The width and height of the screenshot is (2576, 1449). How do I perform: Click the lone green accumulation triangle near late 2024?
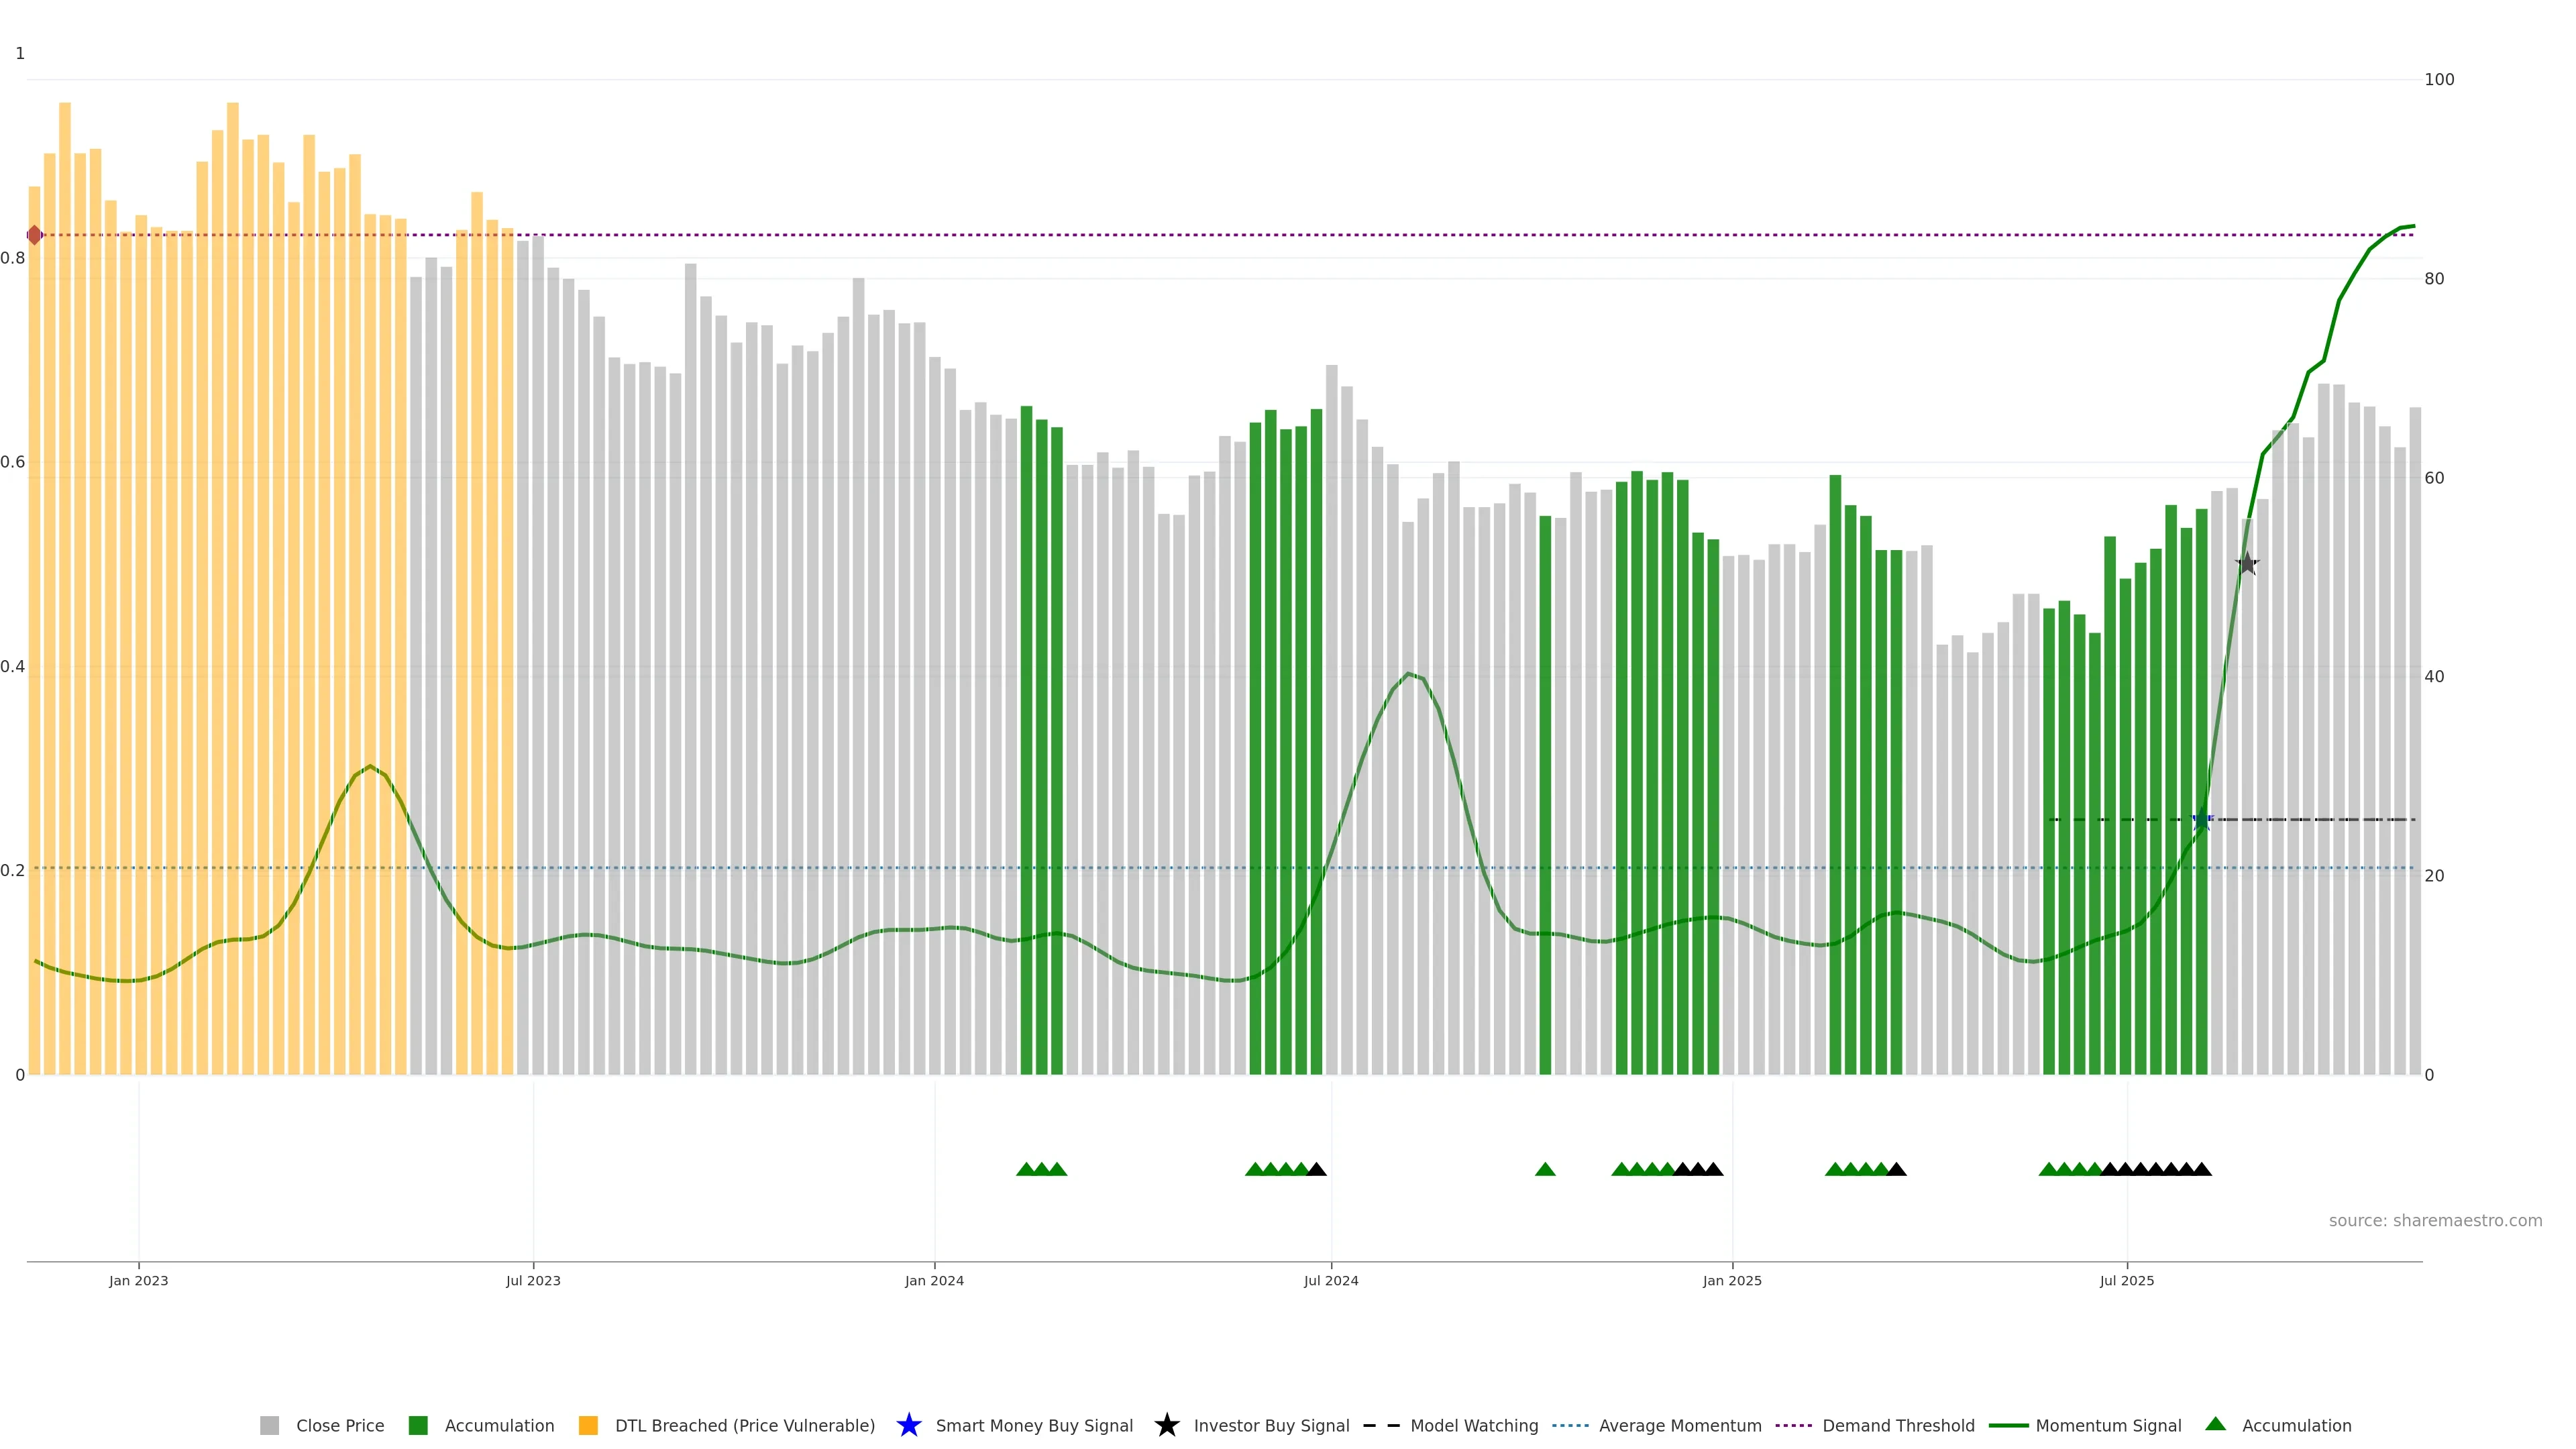pos(1545,1169)
